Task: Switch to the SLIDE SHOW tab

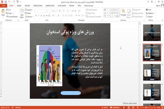Action: (x=62, y=6)
